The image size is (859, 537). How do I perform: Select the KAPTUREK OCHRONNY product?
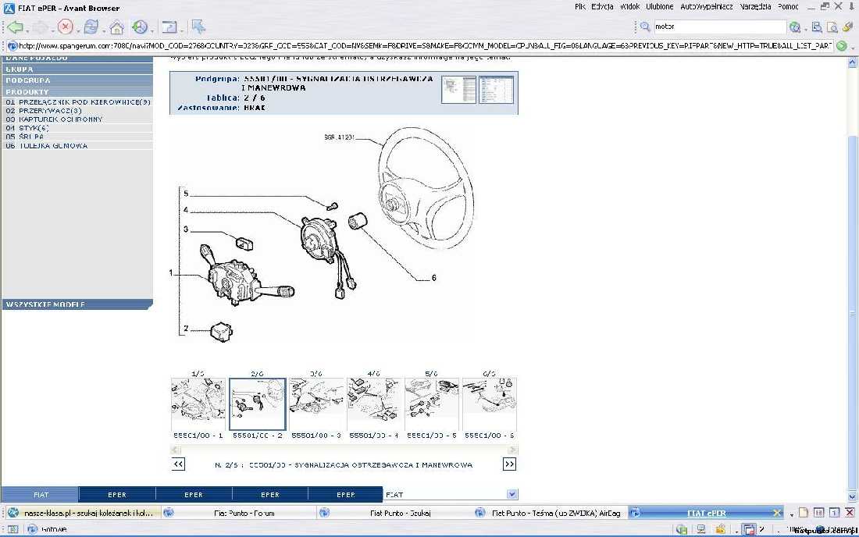(54, 119)
